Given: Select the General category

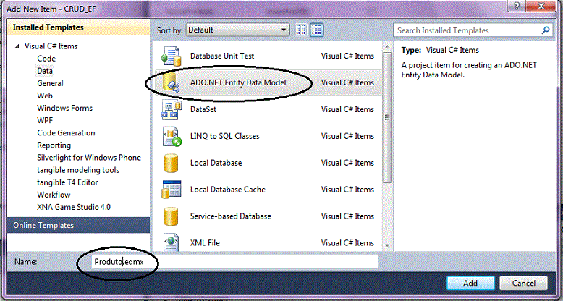Looking at the screenshot, I should [x=50, y=83].
